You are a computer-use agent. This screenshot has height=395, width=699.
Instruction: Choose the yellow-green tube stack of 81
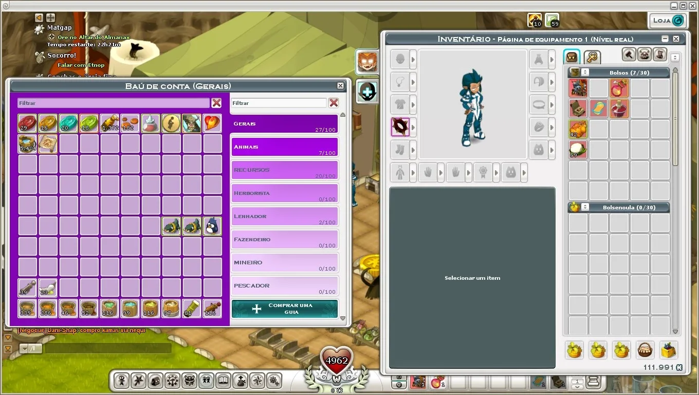pyautogui.click(x=192, y=309)
